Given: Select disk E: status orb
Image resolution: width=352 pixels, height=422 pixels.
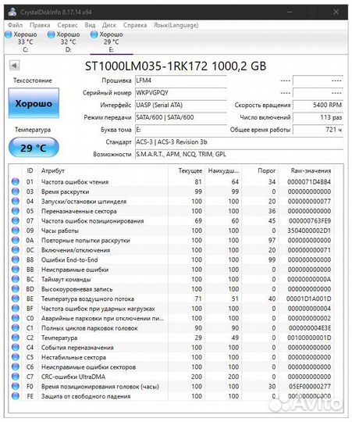Looking at the screenshot, I should point(94,34).
